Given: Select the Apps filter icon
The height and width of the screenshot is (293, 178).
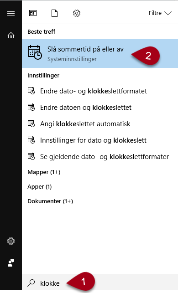Looking at the screenshot, I should pyautogui.click(x=33, y=13).
